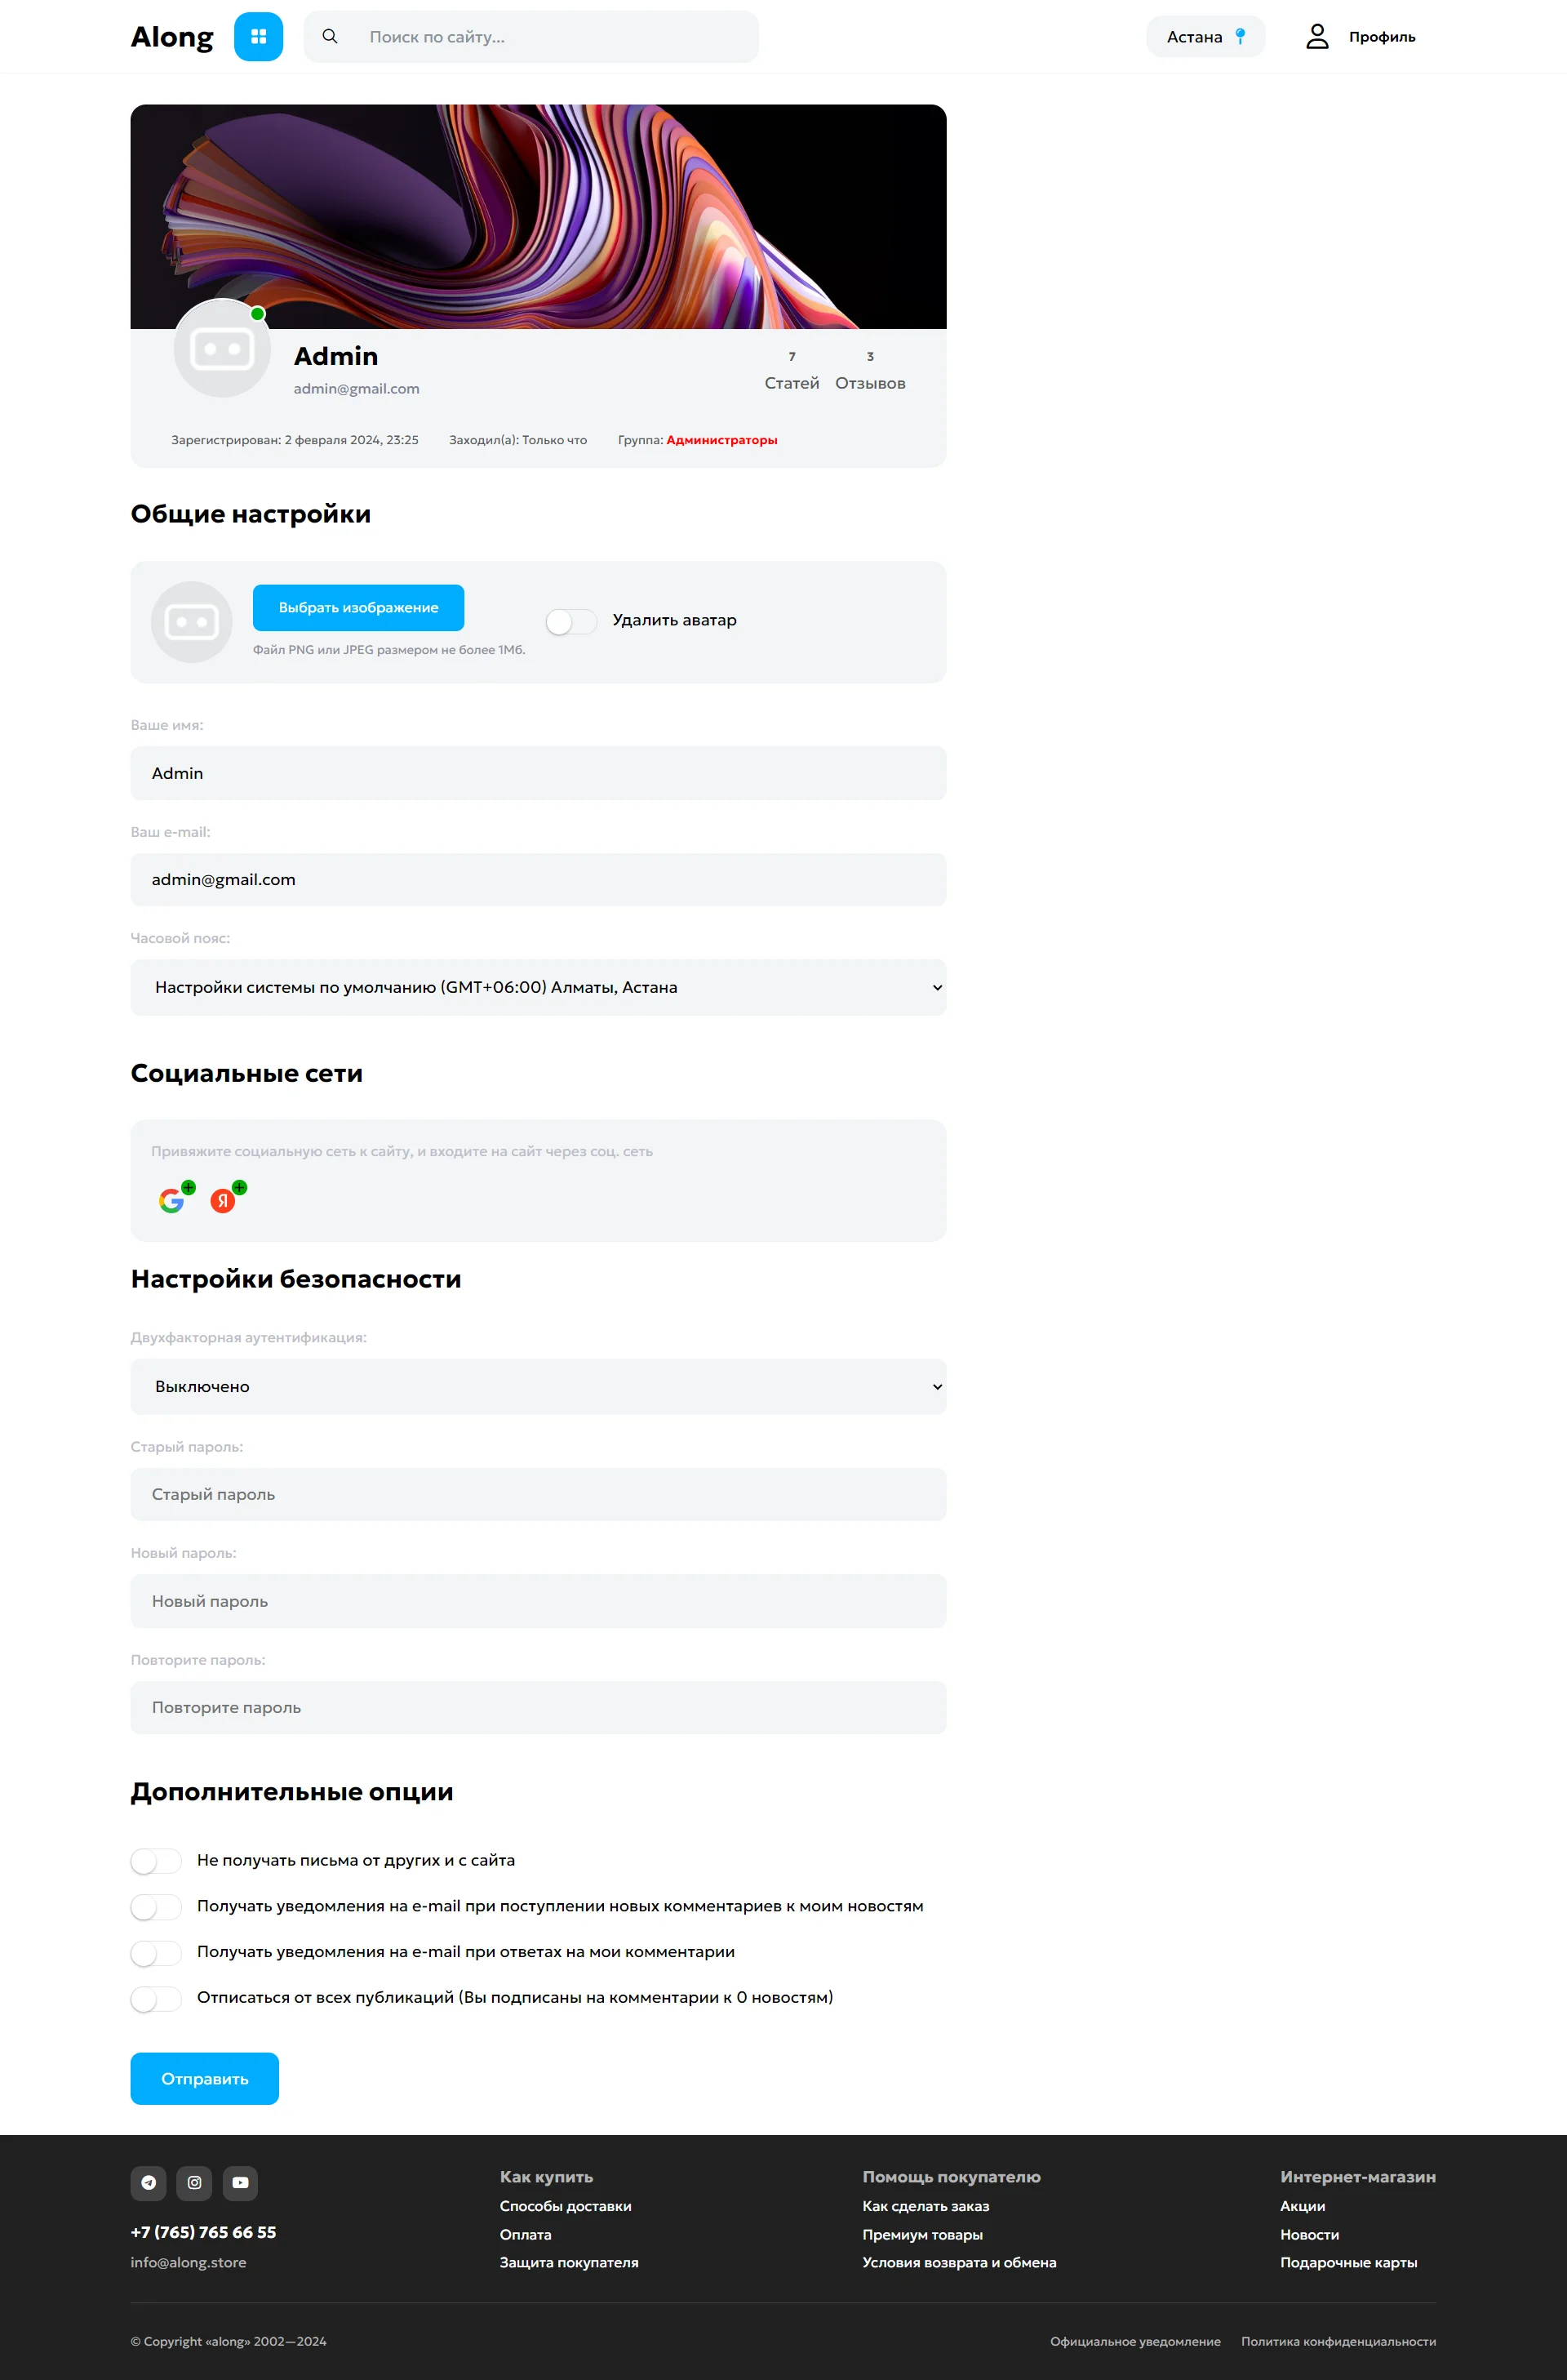
Task: Open the Астана city selector
Action: pyautogui.click(x=1205, y=37)
